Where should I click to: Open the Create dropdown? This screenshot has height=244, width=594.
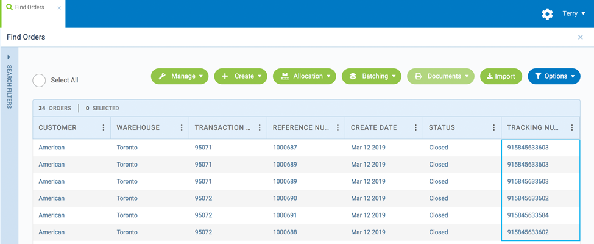pyautogui.click(x=241, y=76)
